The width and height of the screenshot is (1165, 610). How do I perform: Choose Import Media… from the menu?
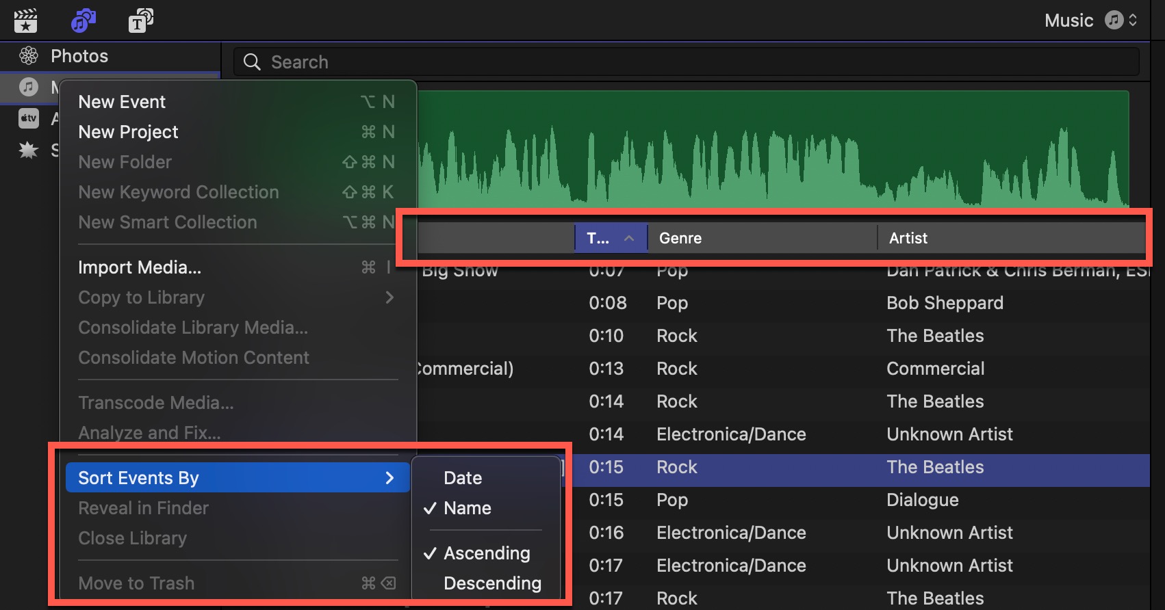237,267
